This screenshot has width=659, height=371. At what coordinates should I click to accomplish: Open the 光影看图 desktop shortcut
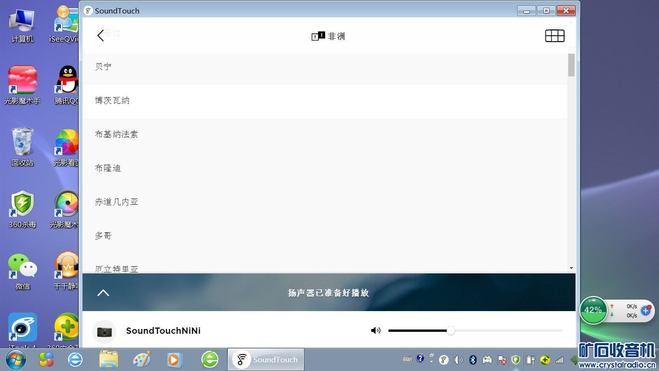67,147
